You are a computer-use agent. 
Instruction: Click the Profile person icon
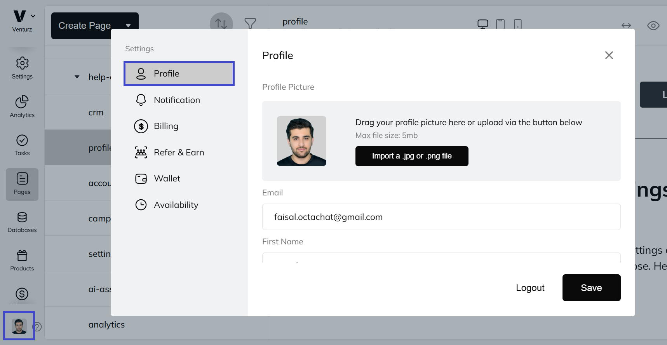tap(141, 73)
